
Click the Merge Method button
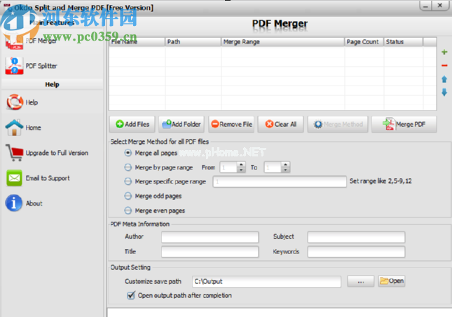[x=338, y=124]
